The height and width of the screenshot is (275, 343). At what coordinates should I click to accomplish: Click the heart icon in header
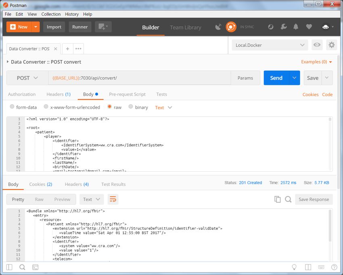309,27
